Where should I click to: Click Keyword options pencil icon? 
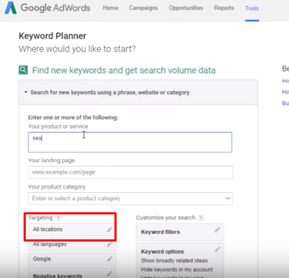[x=217, y=249]
